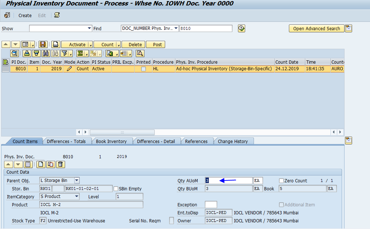Click the previous count item up arrow
Image resolution: width=370 pixels, height=230 pixels.
pyautogui.click(x=8, y=164)
